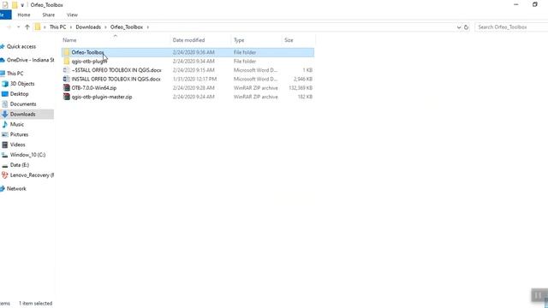Screen dimensions: 548x308
Task: Click the 1/31/2020 12:17 PM date cell
Action: (x=194, y=80)
